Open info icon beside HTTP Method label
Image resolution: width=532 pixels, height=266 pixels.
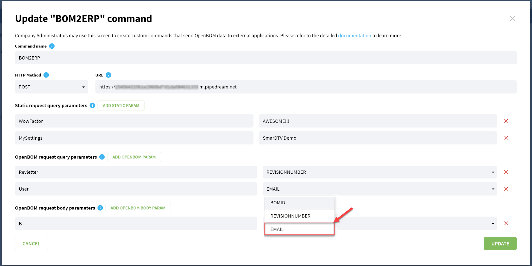click(x=46, y=75)
